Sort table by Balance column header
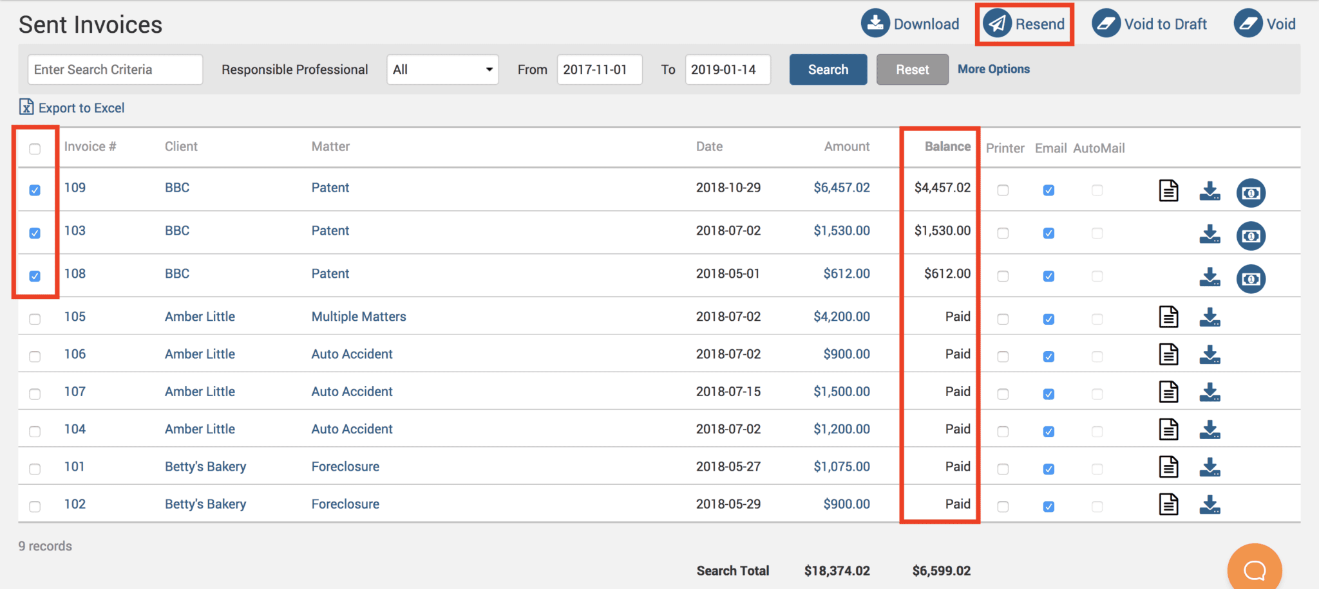This screenshot has height=589, width=1319. click(947, 147)
